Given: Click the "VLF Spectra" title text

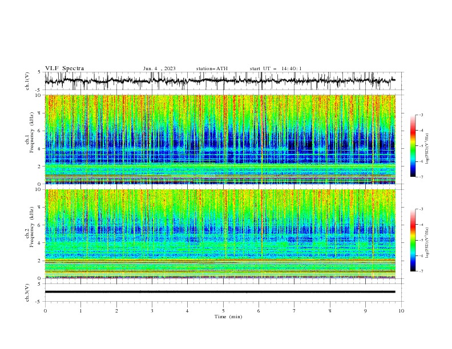Looking at the screenshot, I should [x=64, y=68].
